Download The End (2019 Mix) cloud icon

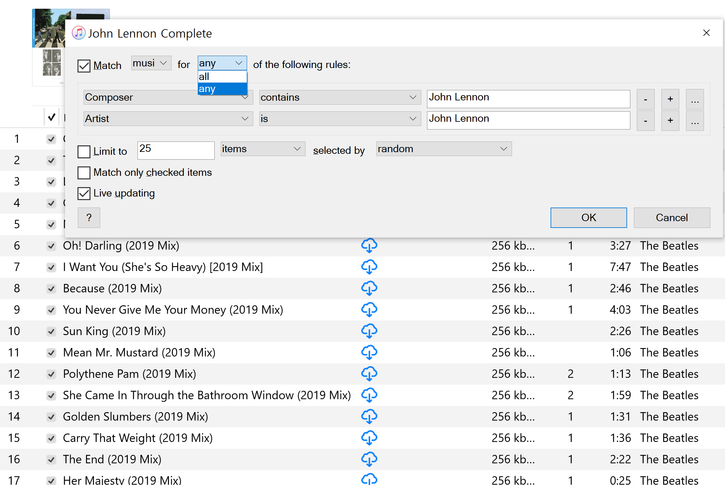pyautogui.click(x=369, y=459)
